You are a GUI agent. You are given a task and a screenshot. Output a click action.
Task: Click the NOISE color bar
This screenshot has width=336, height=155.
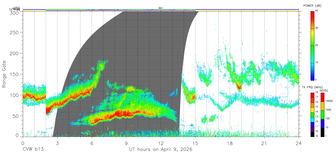[322, 115]
